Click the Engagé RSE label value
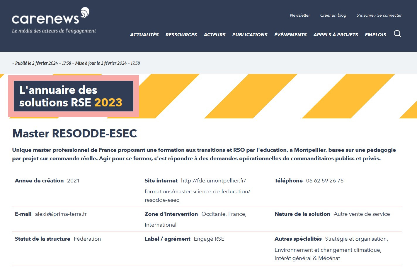The image size is (417, 269). tap(209, 239)
